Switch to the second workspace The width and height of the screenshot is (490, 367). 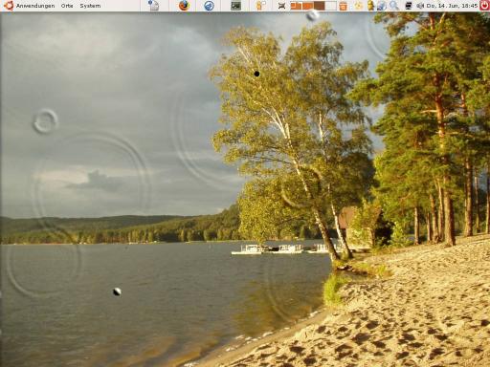coord(307,6)
